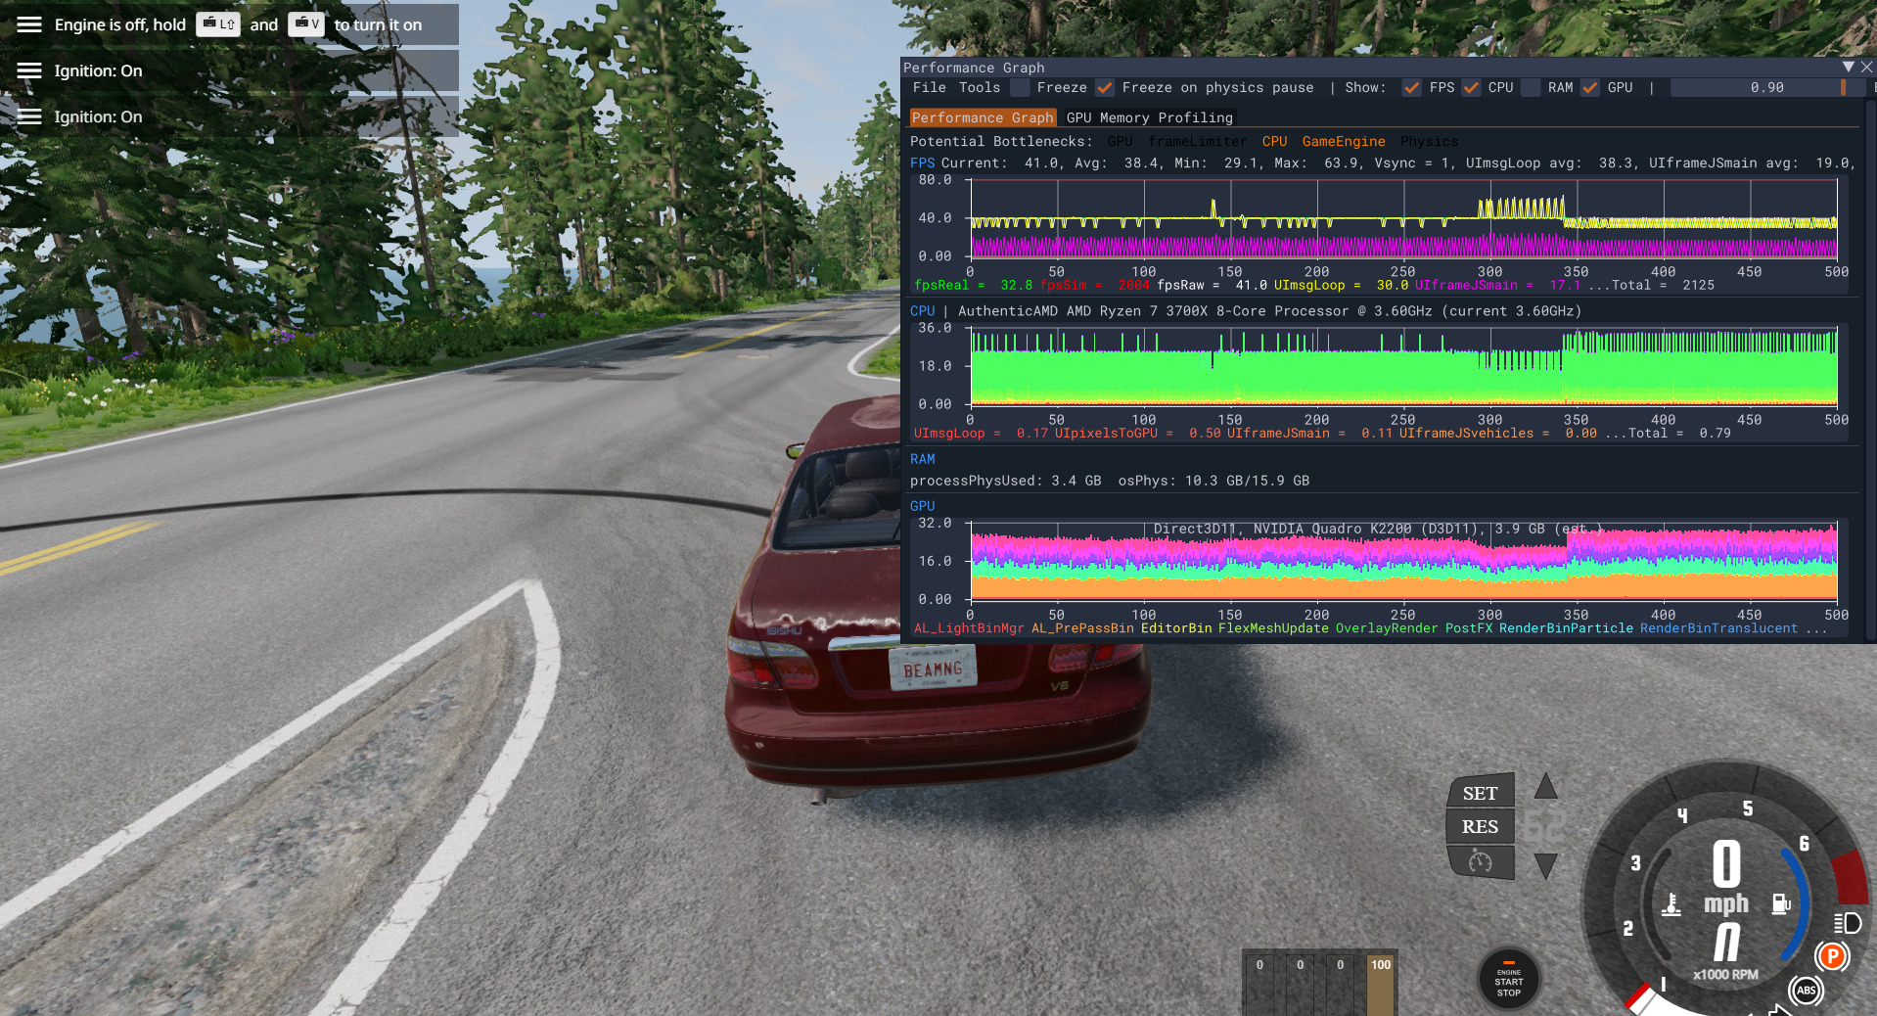Uncheck the FPS show checkbox
Screen dimensions: 1877x1016
1411,88
